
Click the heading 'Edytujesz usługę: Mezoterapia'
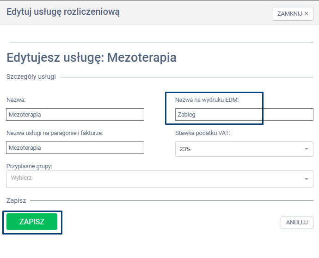[91, 58]
